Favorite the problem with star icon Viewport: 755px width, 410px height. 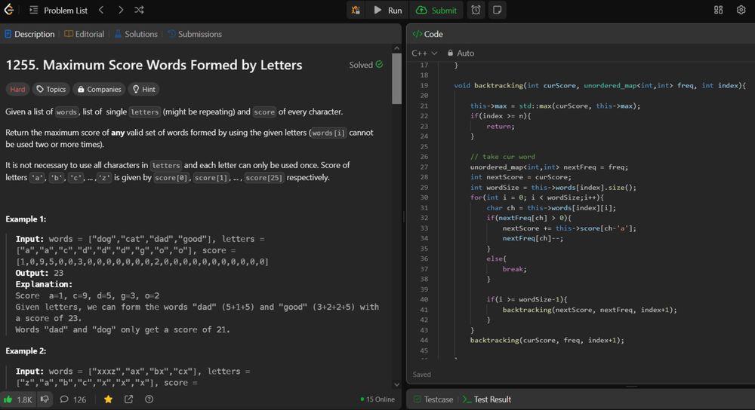tap(108, 399)
